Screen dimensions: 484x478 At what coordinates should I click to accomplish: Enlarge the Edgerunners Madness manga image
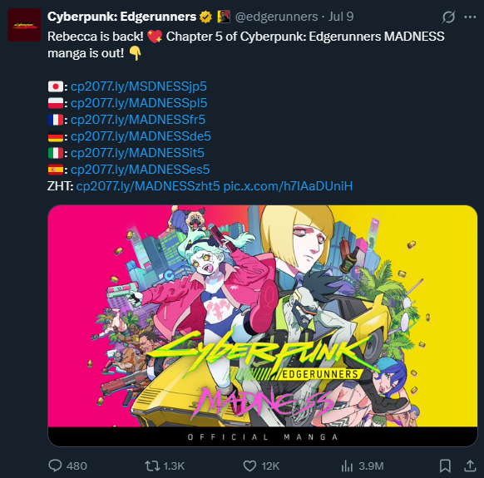263,326
